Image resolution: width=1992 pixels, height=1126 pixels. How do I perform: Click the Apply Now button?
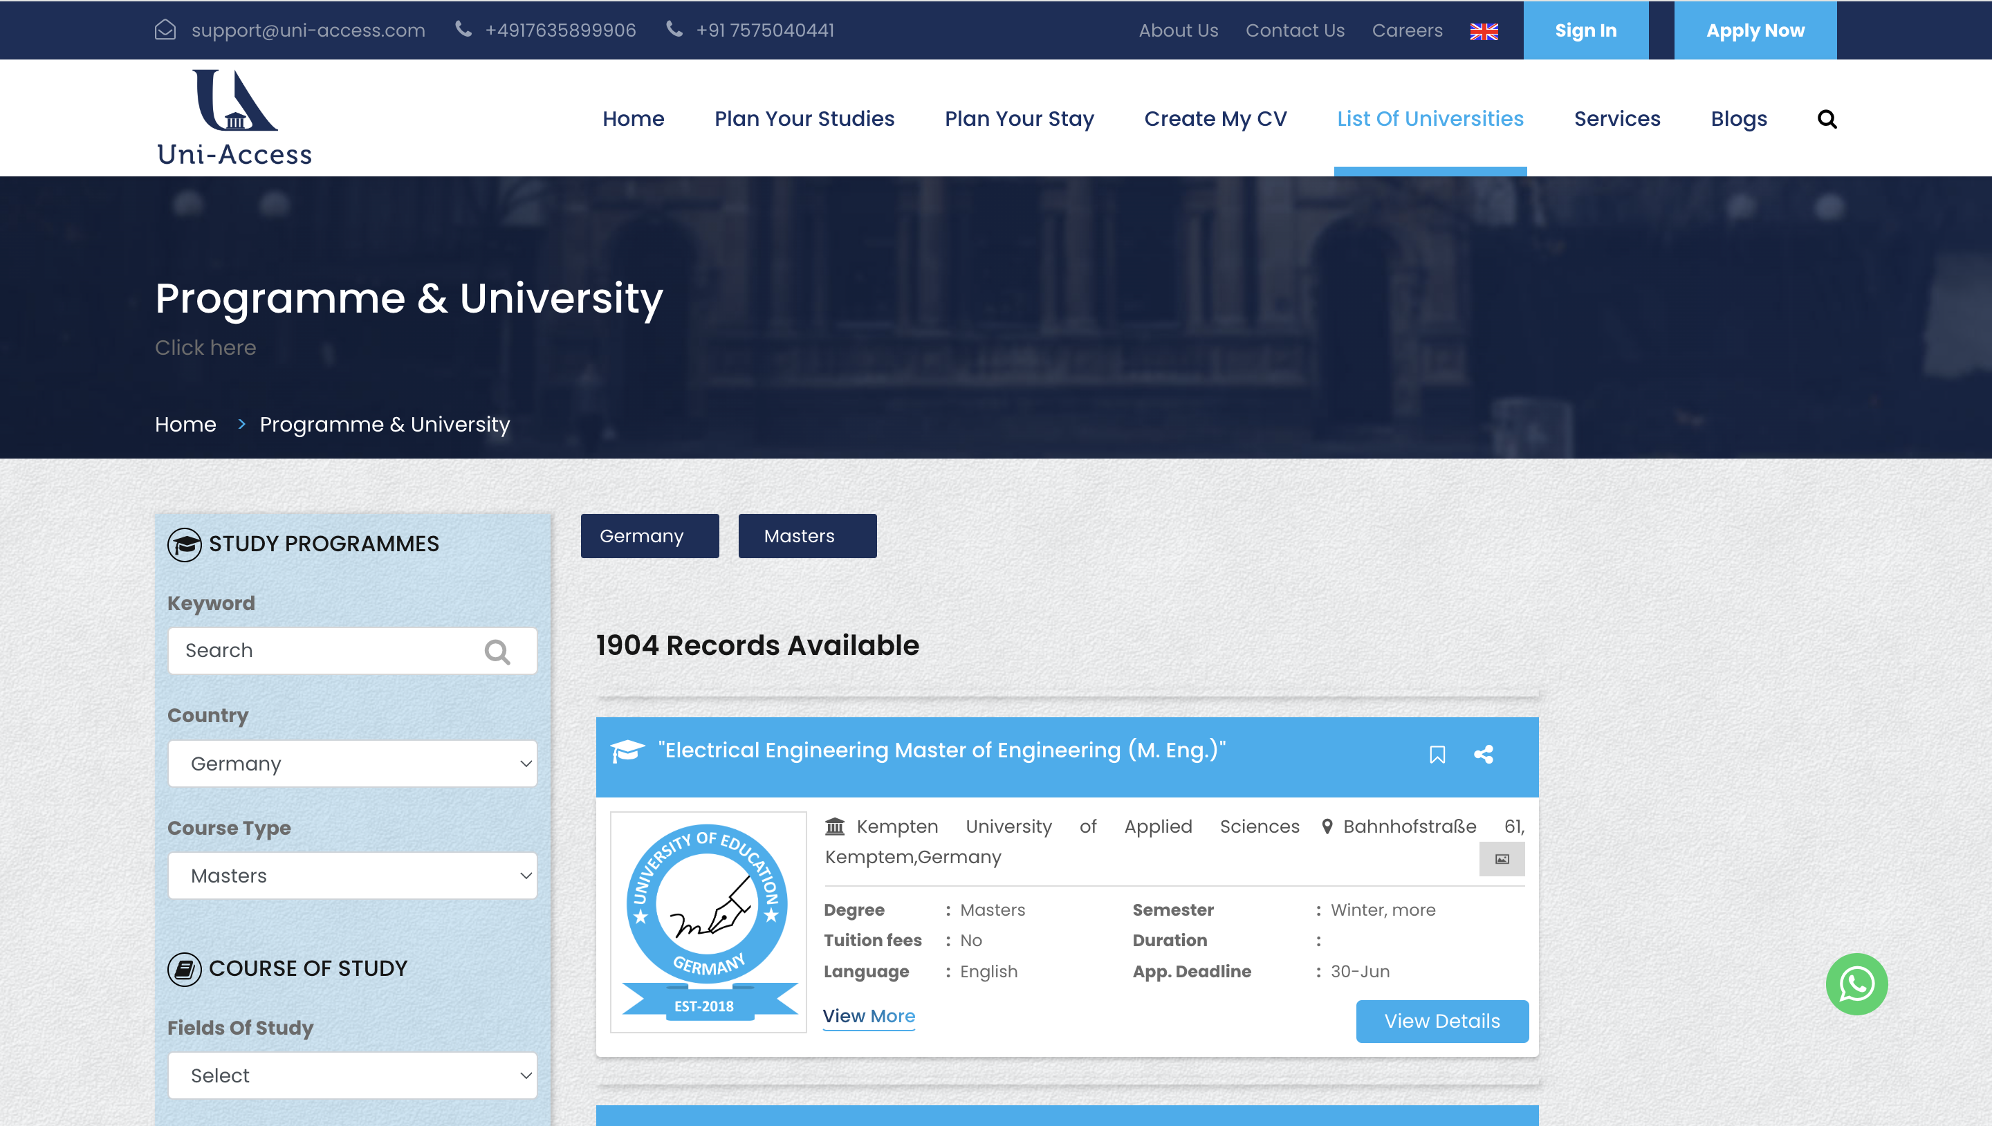click(x=1755, y=30)
